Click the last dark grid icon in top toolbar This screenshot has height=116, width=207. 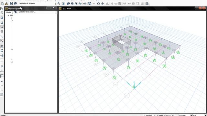point(147,4)
